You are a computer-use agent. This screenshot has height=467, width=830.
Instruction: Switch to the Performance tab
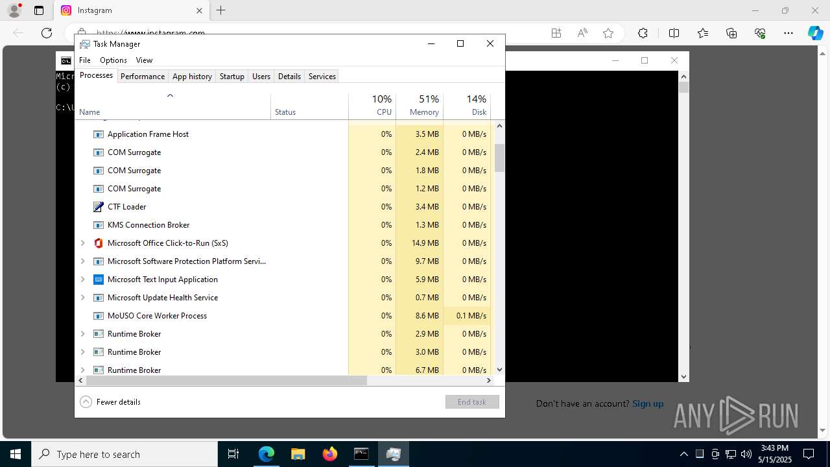pos(143,77)
